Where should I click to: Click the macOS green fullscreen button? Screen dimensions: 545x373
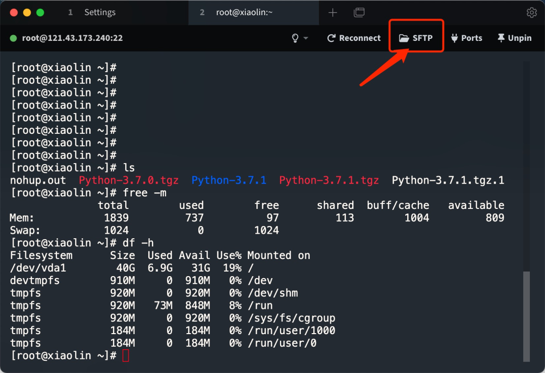coord(40,13)
